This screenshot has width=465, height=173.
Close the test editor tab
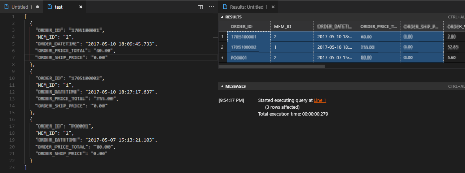pos(81,7)
